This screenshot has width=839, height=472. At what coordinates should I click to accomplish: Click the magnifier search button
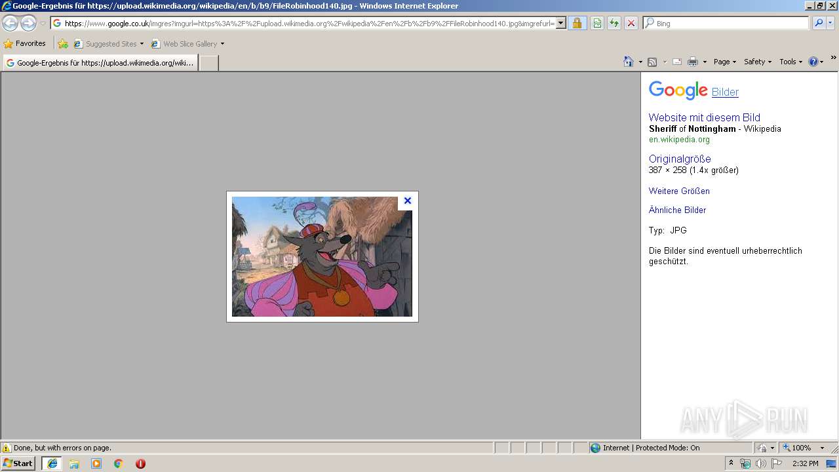point(818,23)
